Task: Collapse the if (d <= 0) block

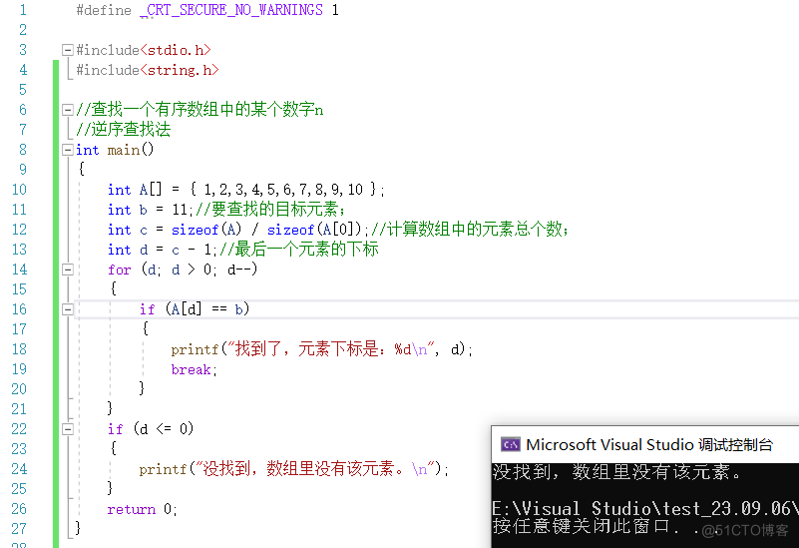Action: point(67,428)
